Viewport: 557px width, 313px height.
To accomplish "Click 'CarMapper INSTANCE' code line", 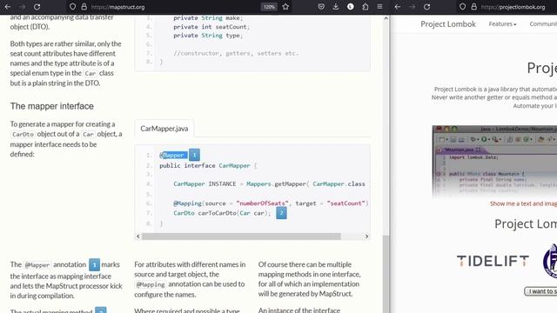I will click(269, 183).
